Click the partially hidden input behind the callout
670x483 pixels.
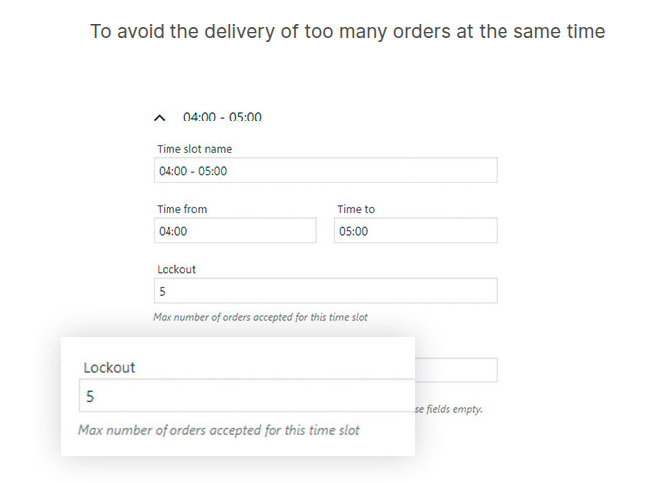tap(455, 370)
